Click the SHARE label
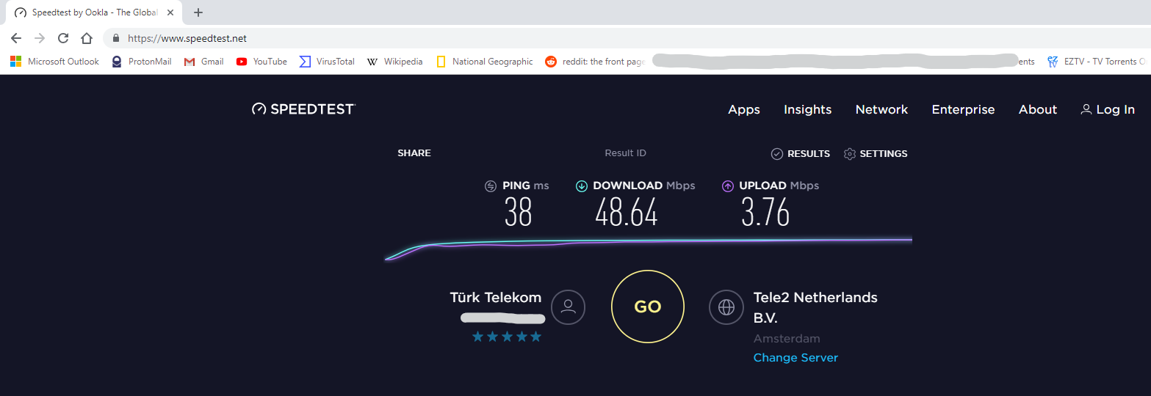This screenshot has width=1151, height=396. (x=414, y=153)
